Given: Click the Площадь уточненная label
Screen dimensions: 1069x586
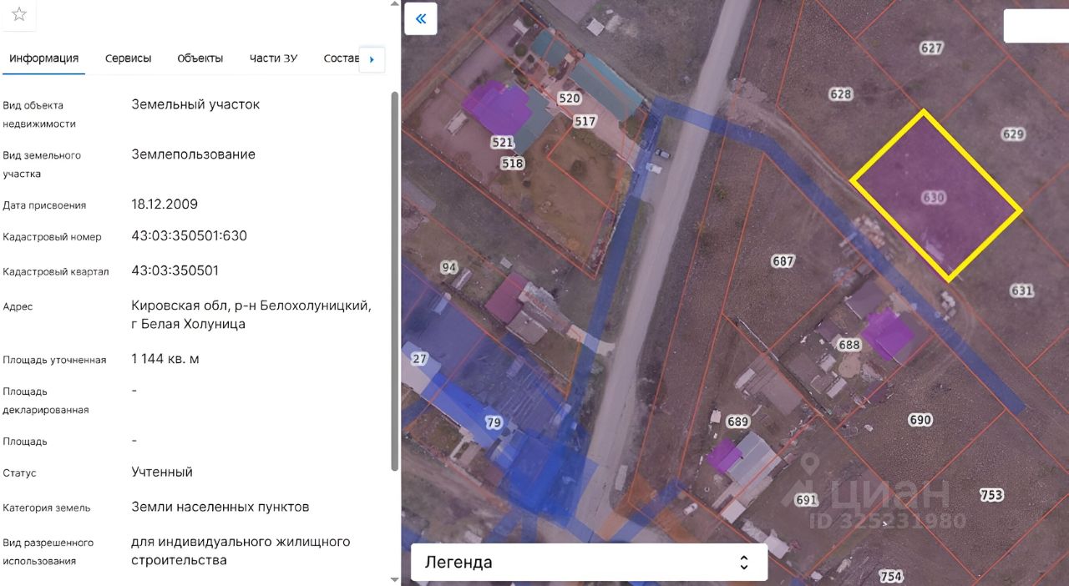Looking at the screenshot, I should 54,360.
